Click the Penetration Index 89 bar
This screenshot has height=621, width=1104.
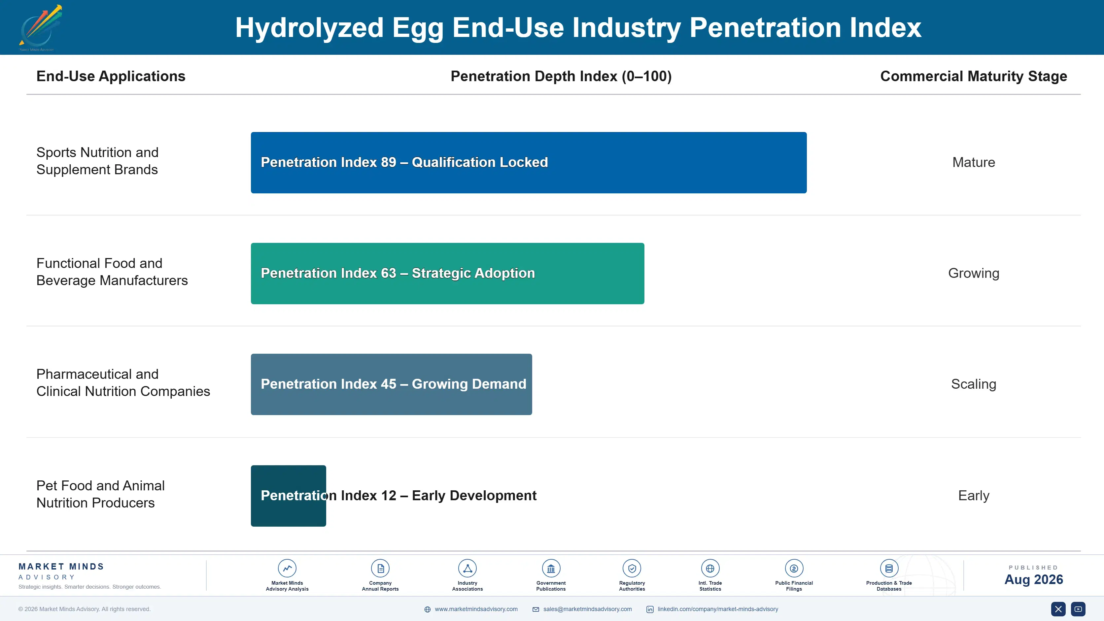(529, 162)
